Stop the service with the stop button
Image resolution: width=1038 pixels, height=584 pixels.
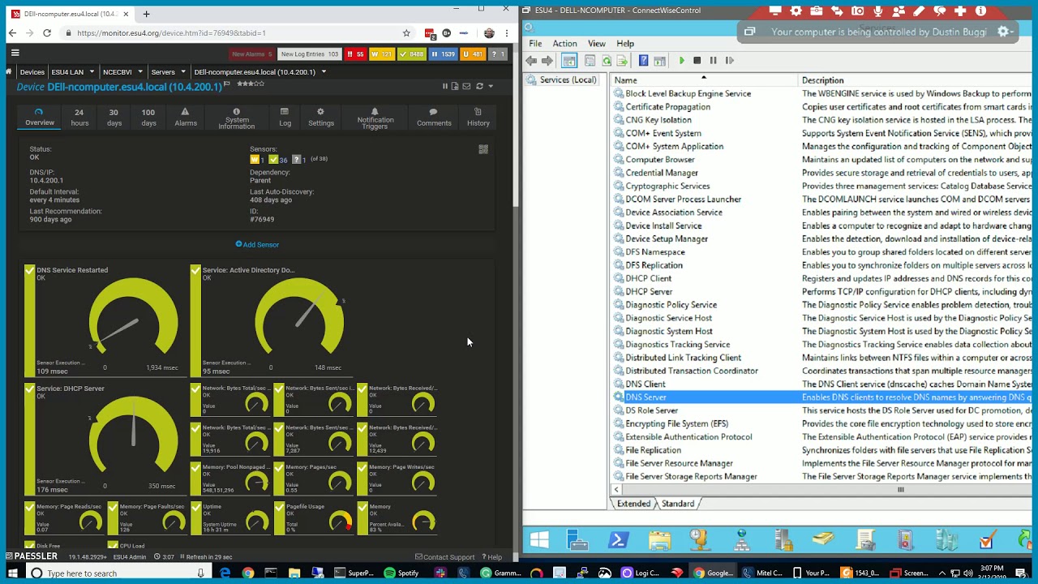coord(697,61)
